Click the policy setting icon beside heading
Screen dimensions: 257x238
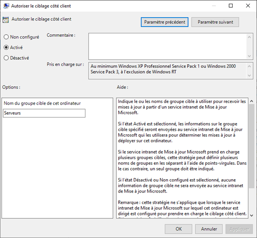point(5,20)
